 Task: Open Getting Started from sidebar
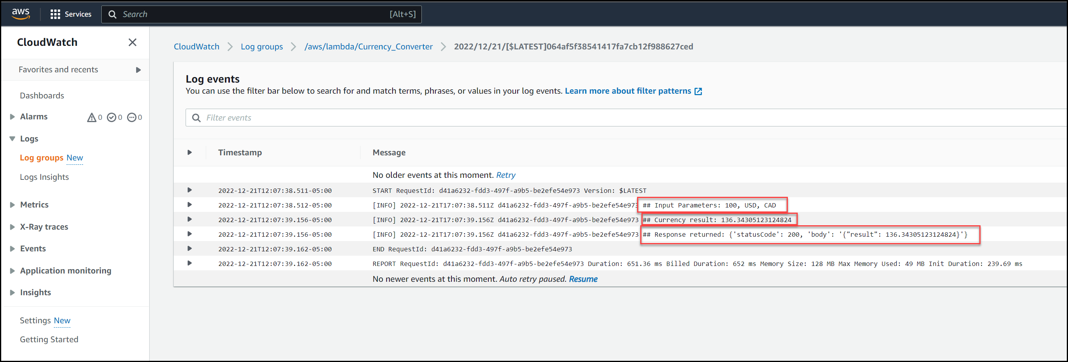pyautogui.click(x=49, y=339)
